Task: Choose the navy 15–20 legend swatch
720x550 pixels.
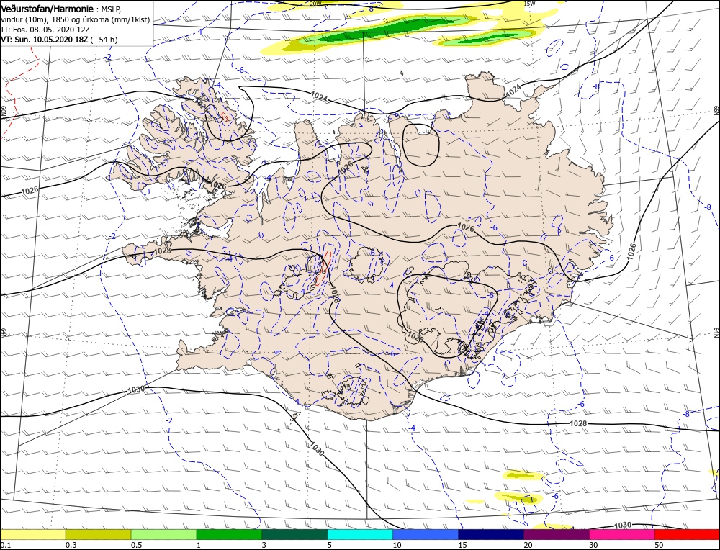Action: [x=491, y=534]
